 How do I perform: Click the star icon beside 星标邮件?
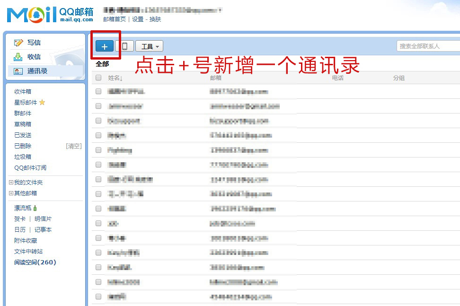tap(42, 103)
